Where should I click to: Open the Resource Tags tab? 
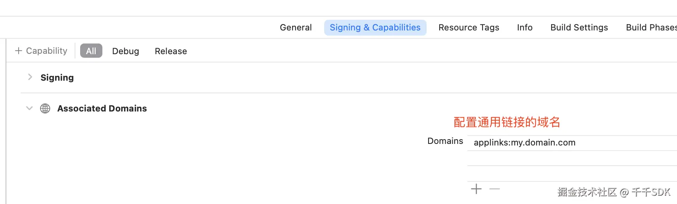(x=469, y=28)
